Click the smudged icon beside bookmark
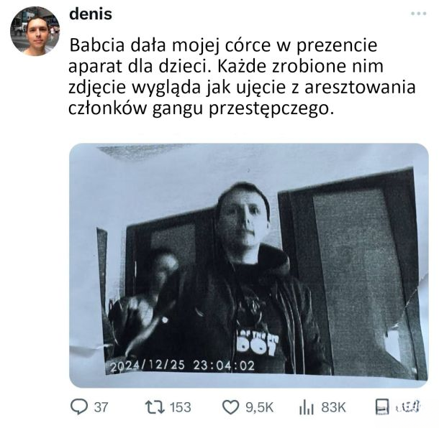 409,406
